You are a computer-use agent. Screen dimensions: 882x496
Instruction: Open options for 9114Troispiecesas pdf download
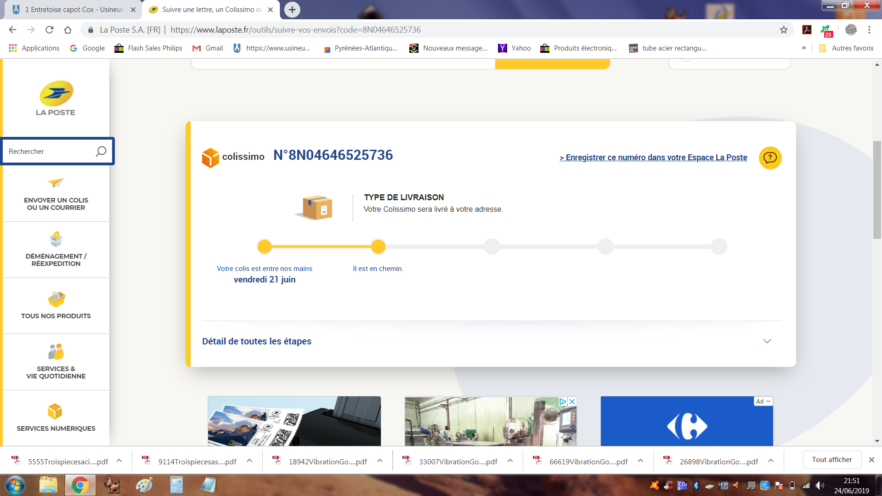click(249, 461)
